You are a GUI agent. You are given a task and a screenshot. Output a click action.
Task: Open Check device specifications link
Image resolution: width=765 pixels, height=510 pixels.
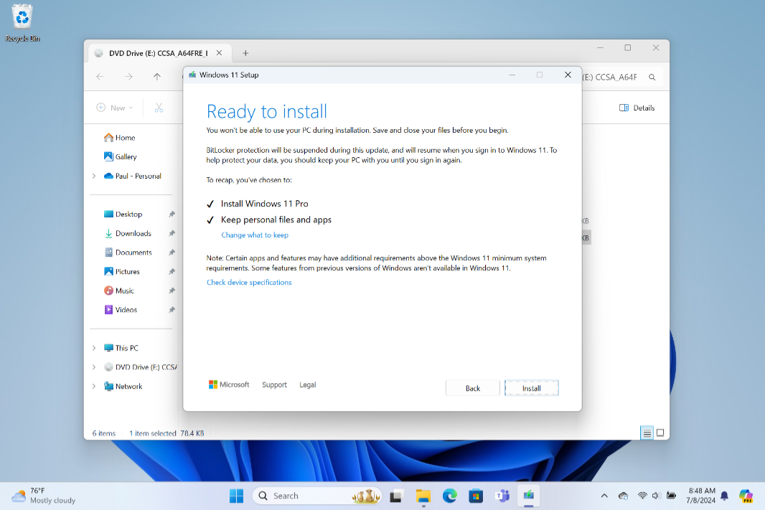249,283
